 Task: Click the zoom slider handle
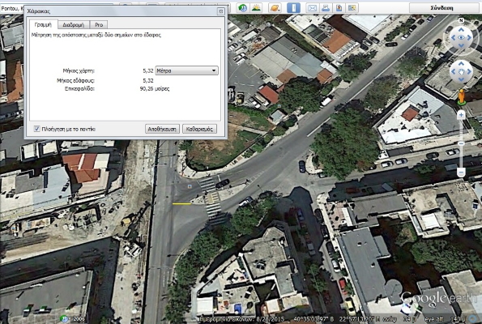(461, 143)
